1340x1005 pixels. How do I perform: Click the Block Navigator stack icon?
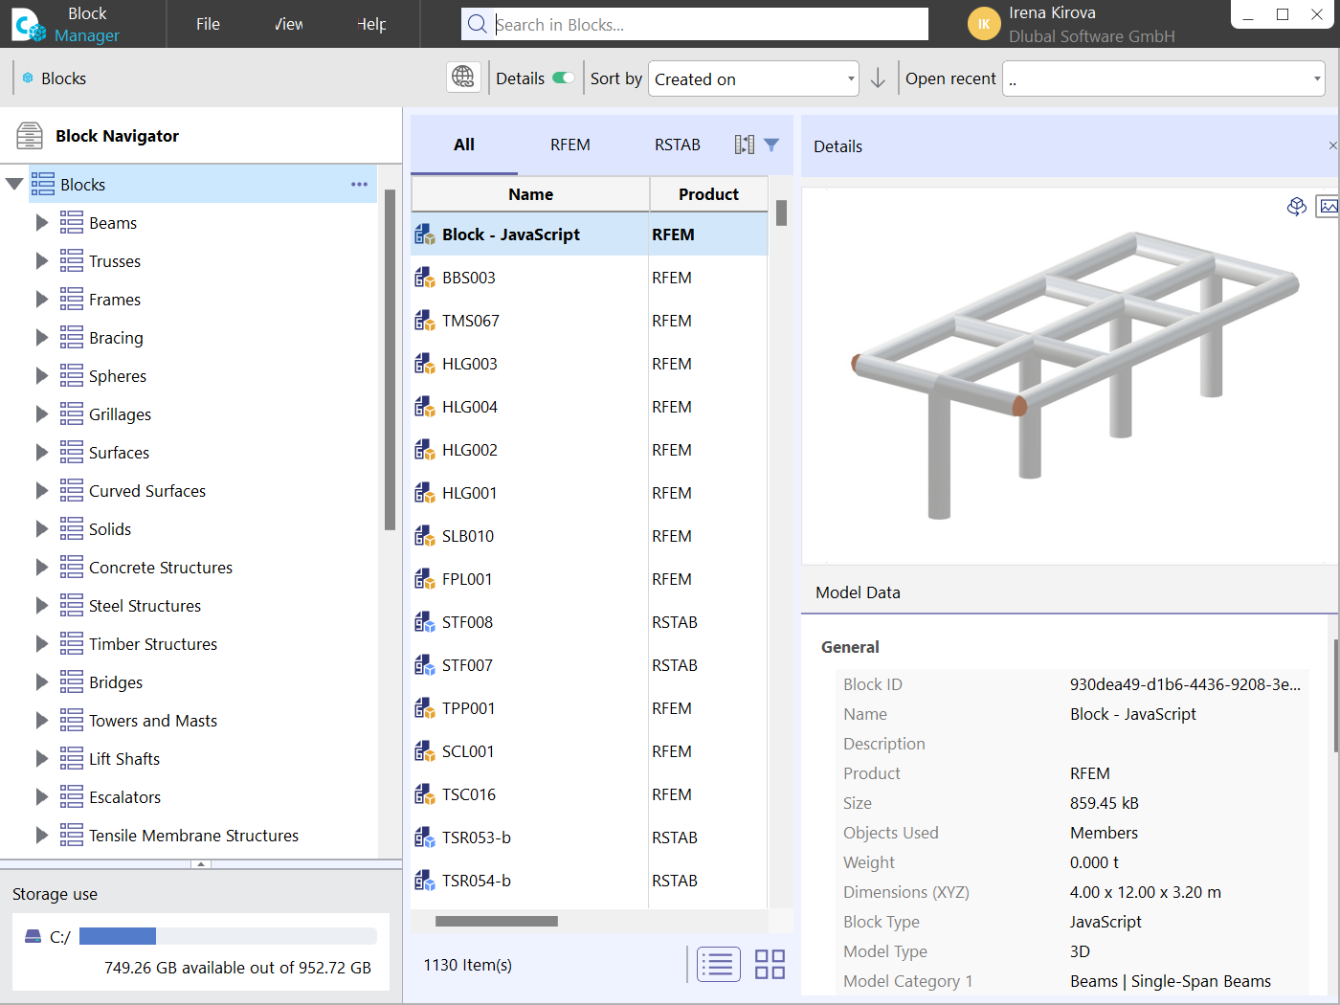(x=29, y=135)
